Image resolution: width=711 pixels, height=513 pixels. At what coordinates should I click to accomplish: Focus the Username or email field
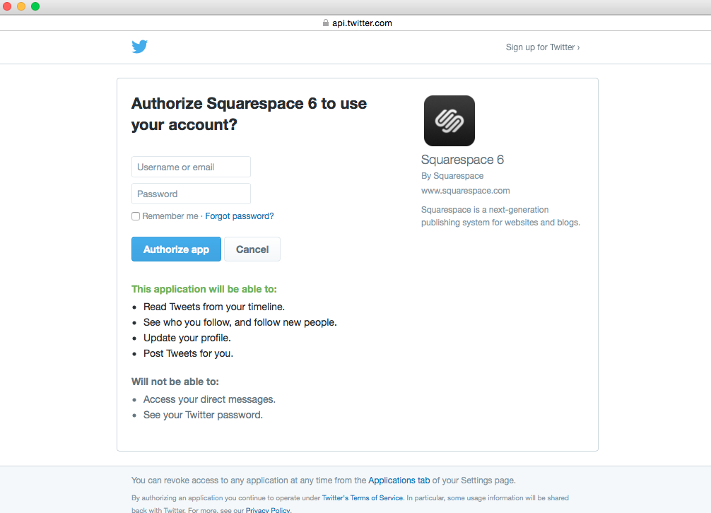[x=191, y=167]
